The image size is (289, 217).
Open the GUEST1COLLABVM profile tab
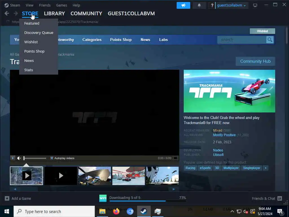[131, 14]
